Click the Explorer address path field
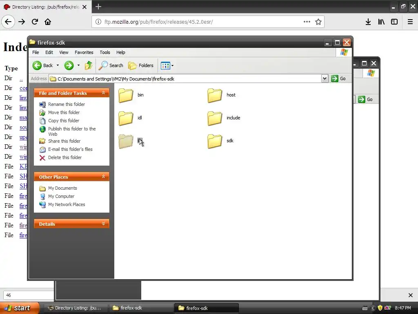Image resolution: width=418 pixels, height=314 pixels. pos(185,79)
